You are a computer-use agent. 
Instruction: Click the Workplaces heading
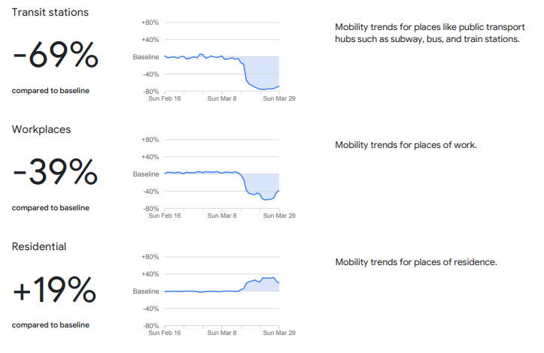point(41,129)
